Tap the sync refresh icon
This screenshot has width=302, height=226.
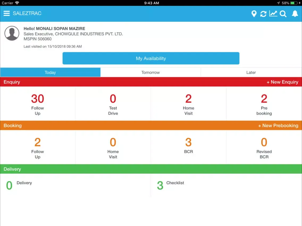click(x=263, y=14)
